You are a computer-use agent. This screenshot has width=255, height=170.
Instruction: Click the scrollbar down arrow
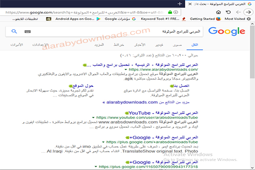click(252, 168)
